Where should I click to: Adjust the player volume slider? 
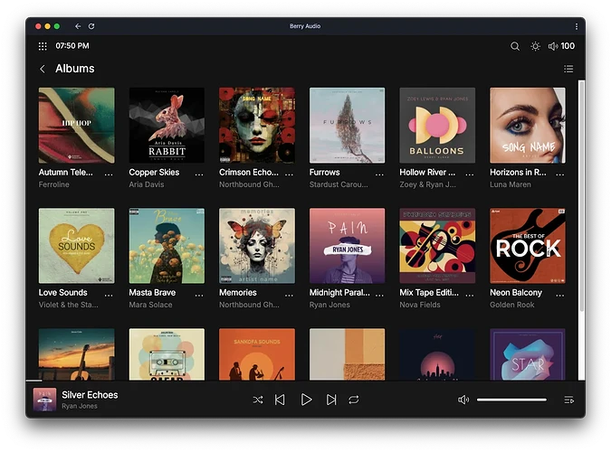[x=511, y=400]
